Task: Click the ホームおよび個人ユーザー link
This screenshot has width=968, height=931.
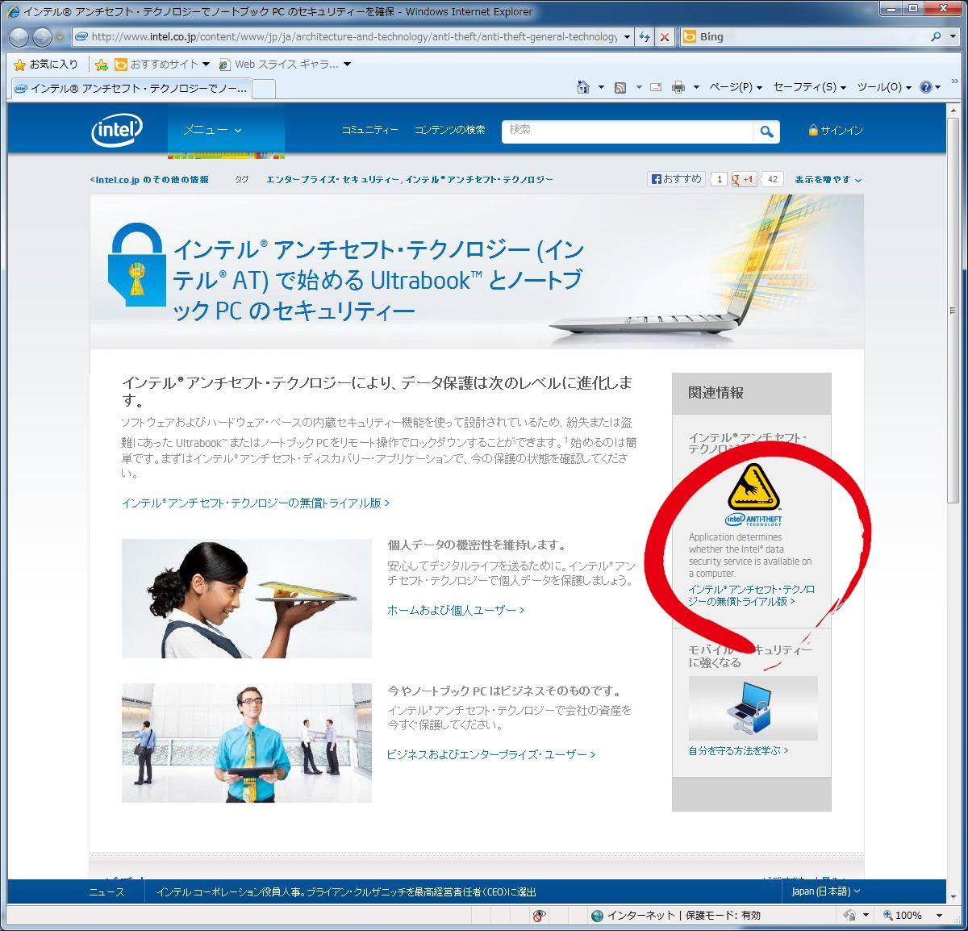Action: point(456,610)
